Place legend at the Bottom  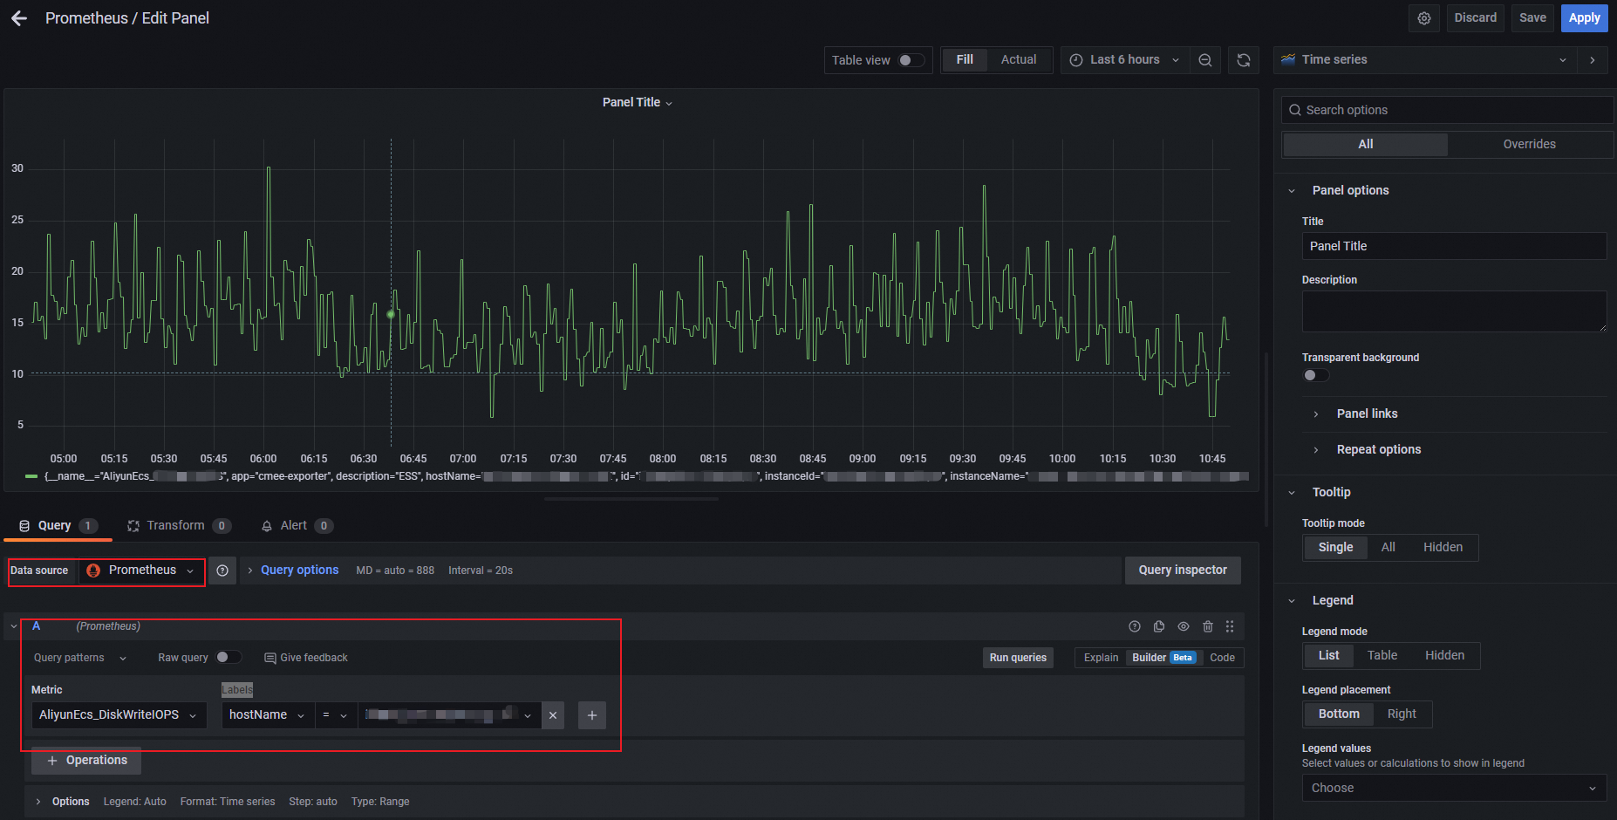point(1339,714)
